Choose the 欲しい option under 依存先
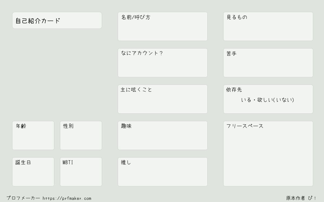324x202 pixels. 265,100
